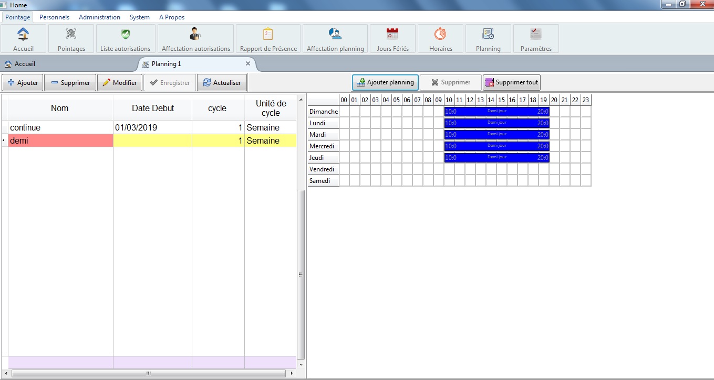
Task: Open Jours Fériés calendar icon
Action: tap(392, 35)
